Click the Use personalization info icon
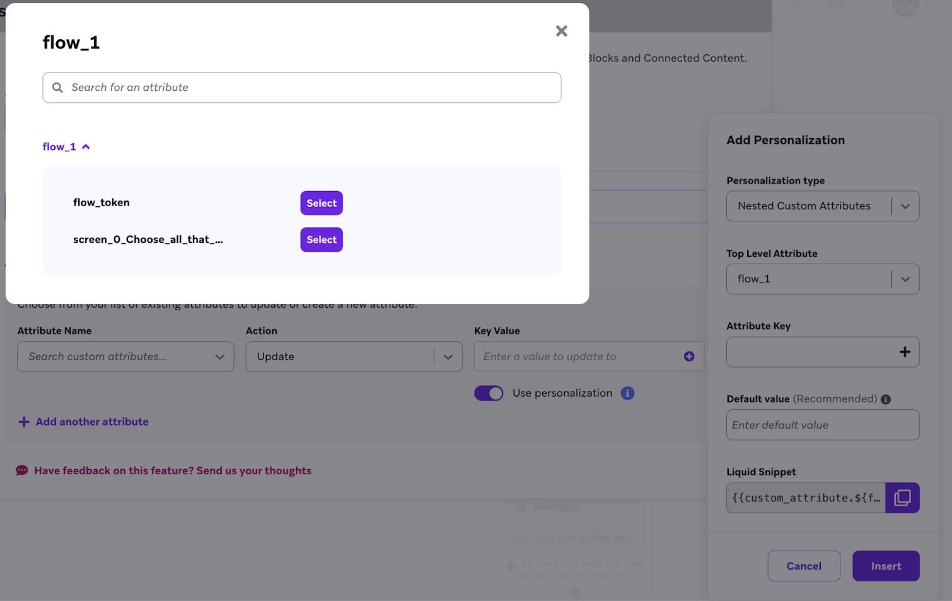 (627, 393)
